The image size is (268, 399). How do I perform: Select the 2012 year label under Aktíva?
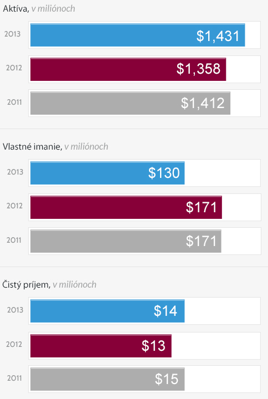pyautogui.click(x=14, y=68)
